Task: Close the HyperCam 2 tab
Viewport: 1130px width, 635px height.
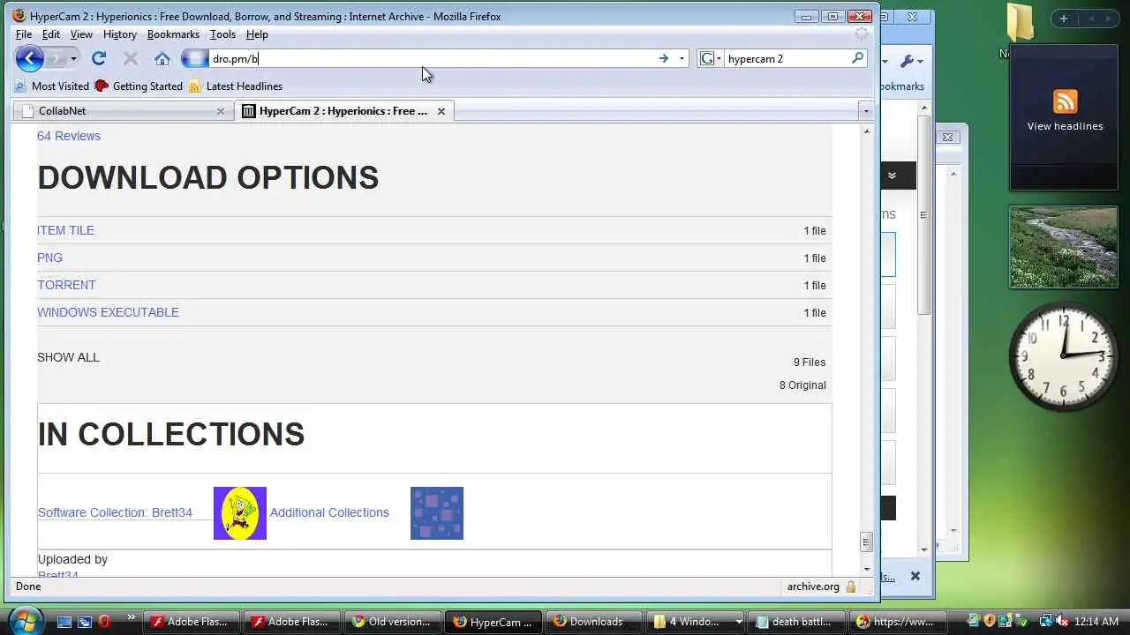Action: pyautogui.click(x=441, y=111)
